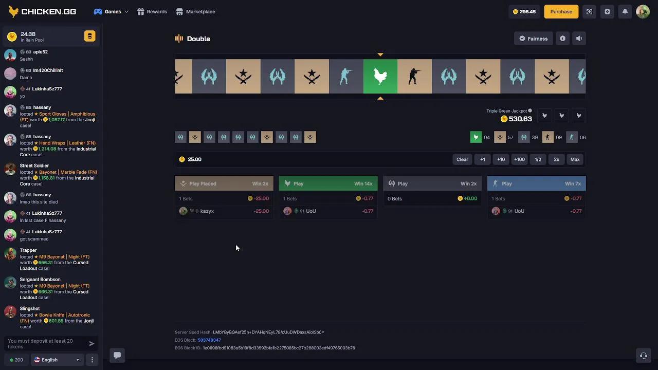Screen dimensions: 658x370
Task: Click the 2x bet multiplier button
Action: pyautogui.click(x=556, y=159)
